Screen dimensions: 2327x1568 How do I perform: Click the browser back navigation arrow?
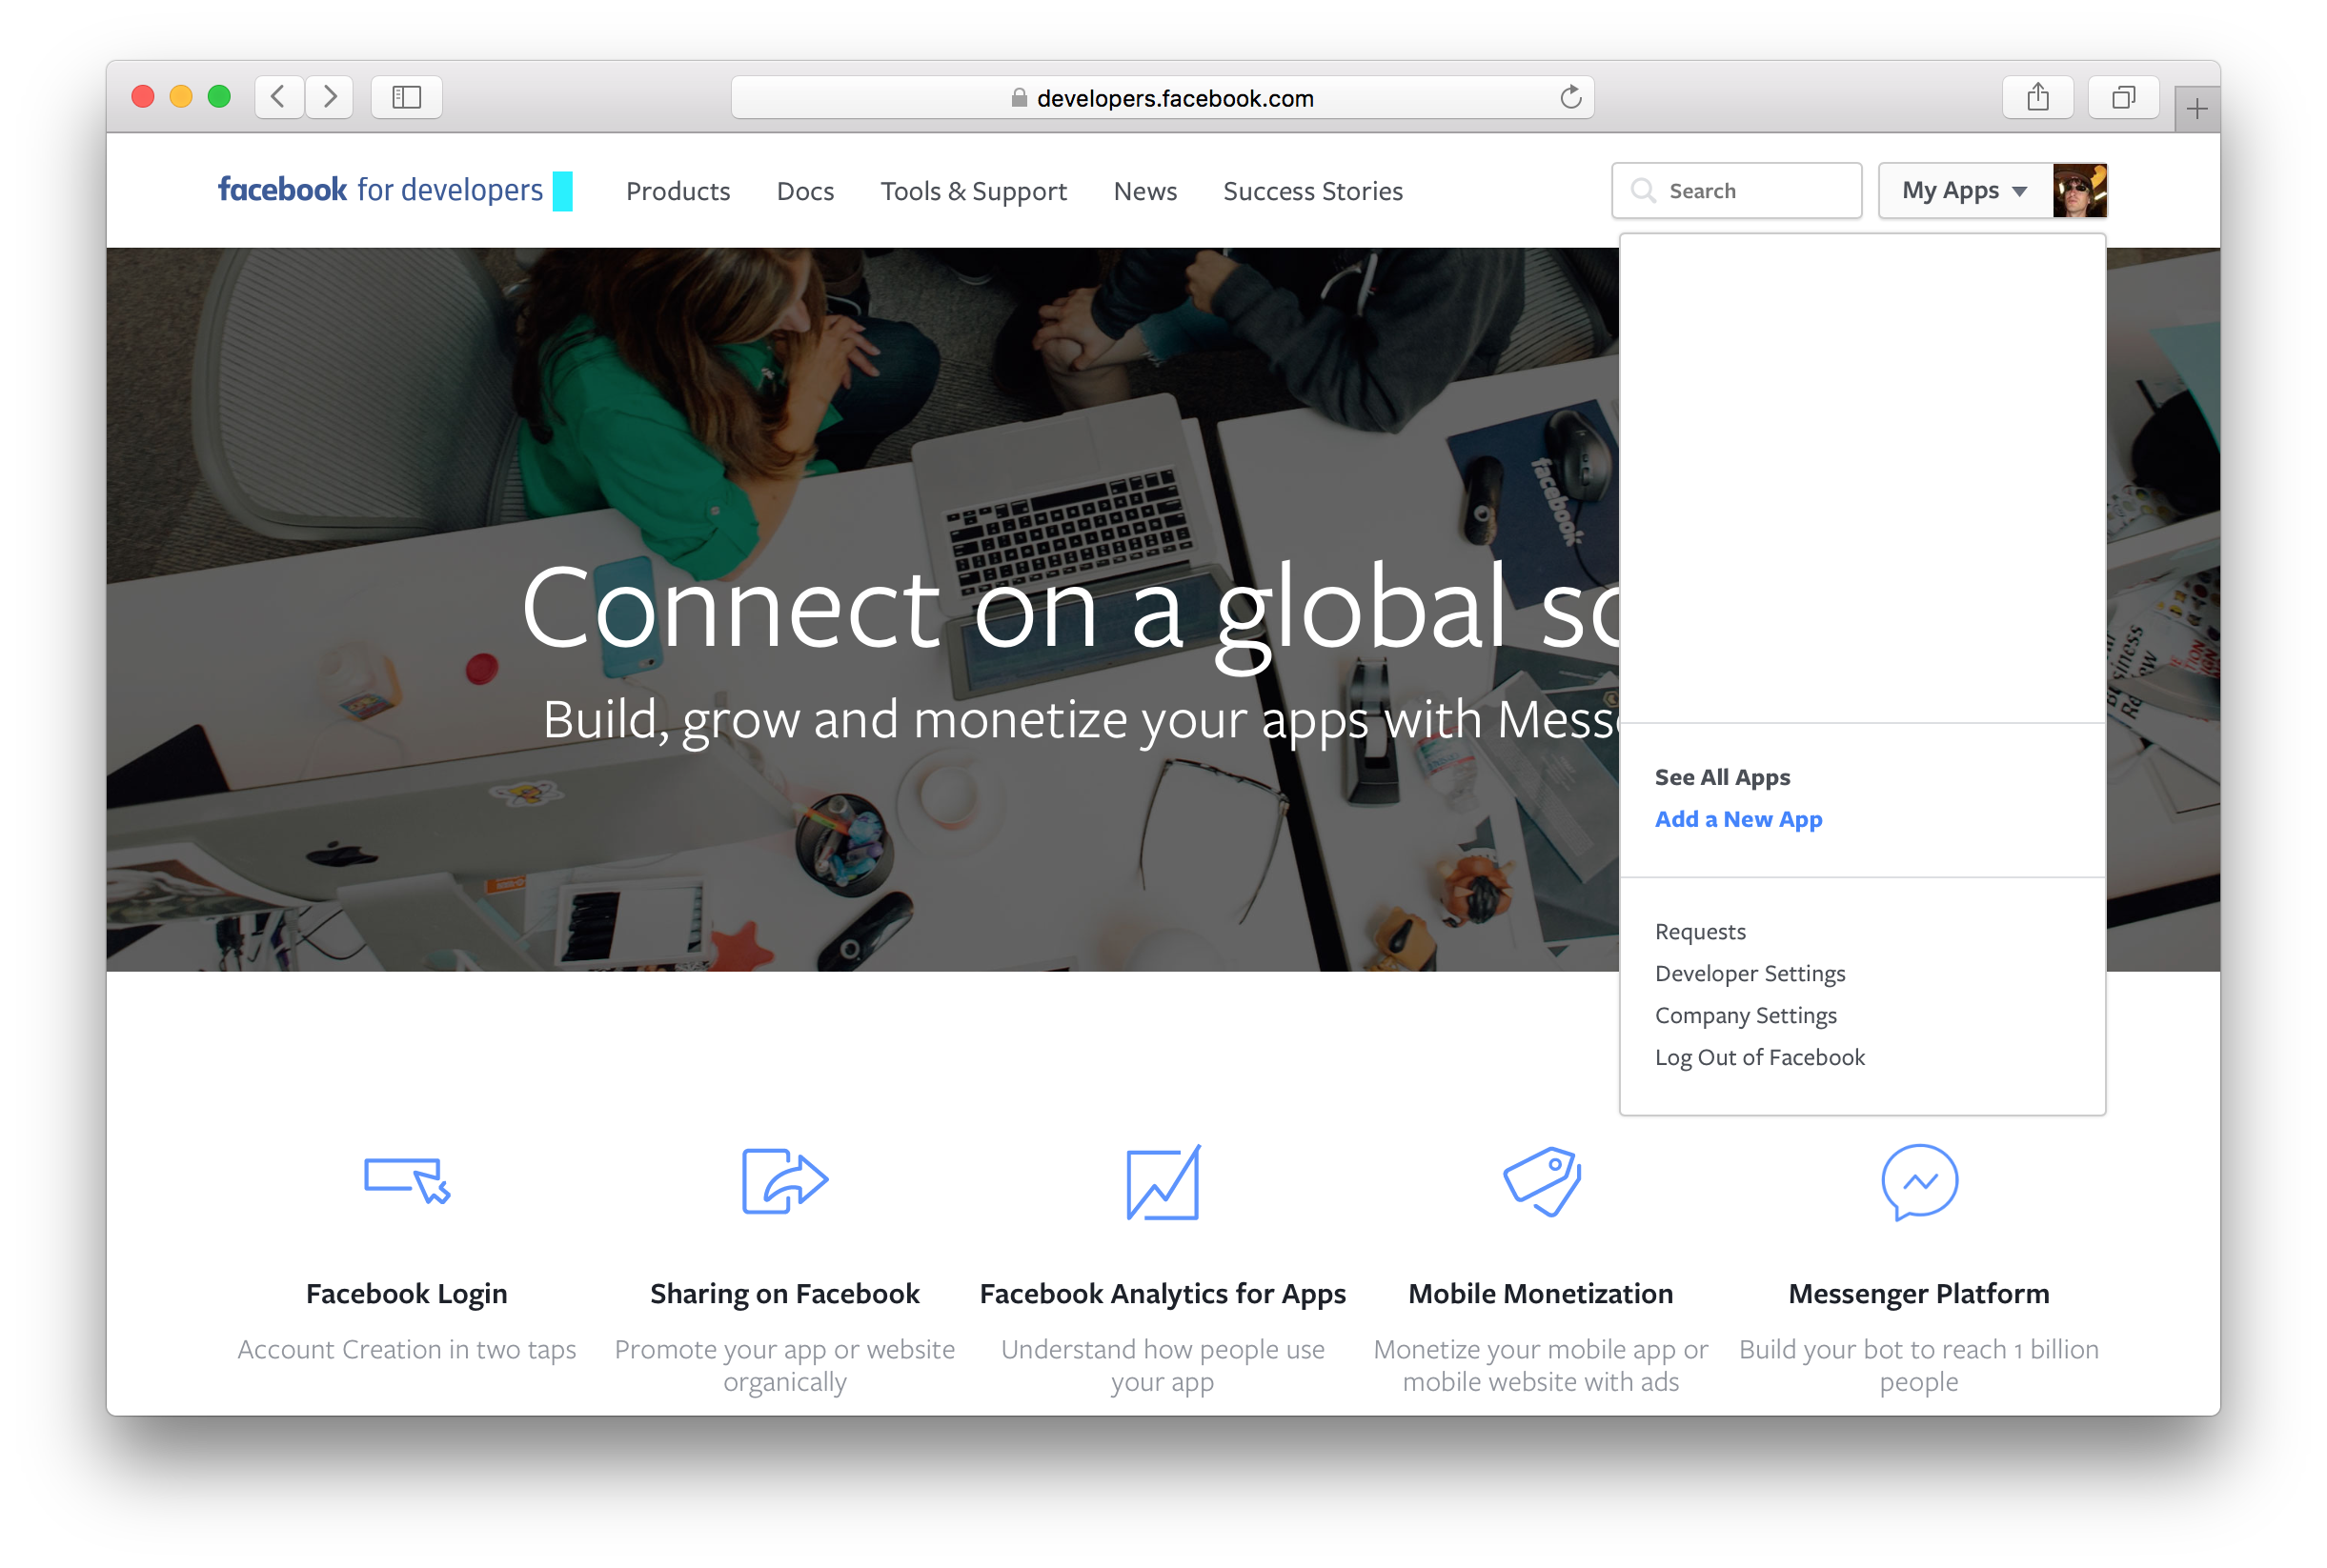278,96
